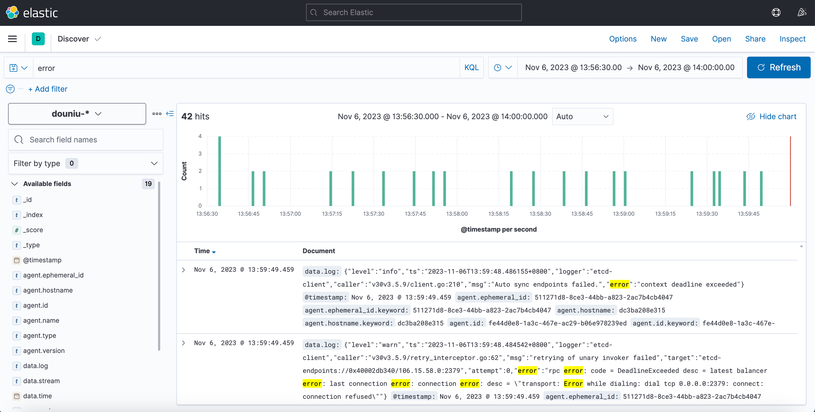Image resolution: width=815 pixels, height=412 pixels.
Task: Click the + Add filter link
Action: [x=48, y=89]
